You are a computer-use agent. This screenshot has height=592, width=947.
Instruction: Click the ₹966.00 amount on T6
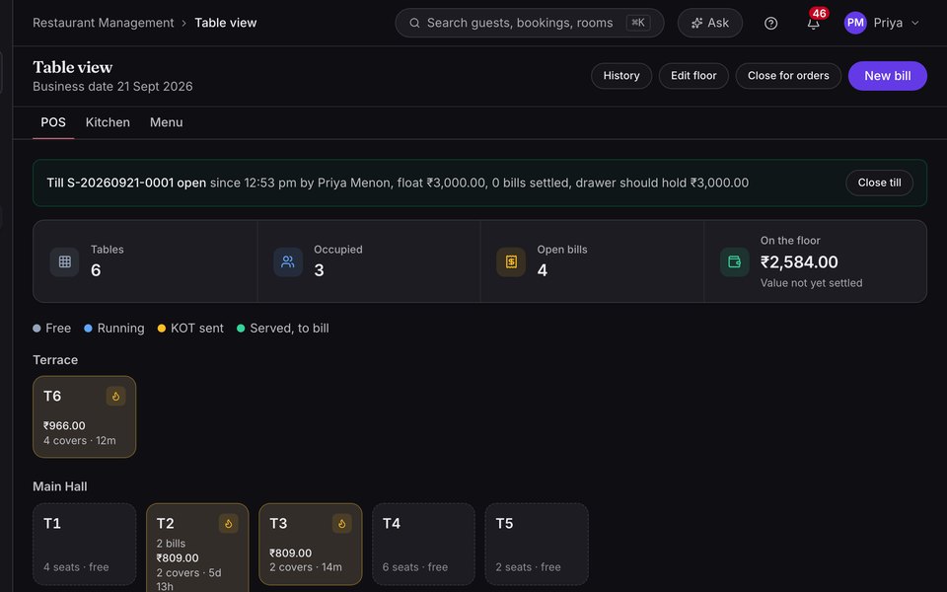tap(64, 426)
